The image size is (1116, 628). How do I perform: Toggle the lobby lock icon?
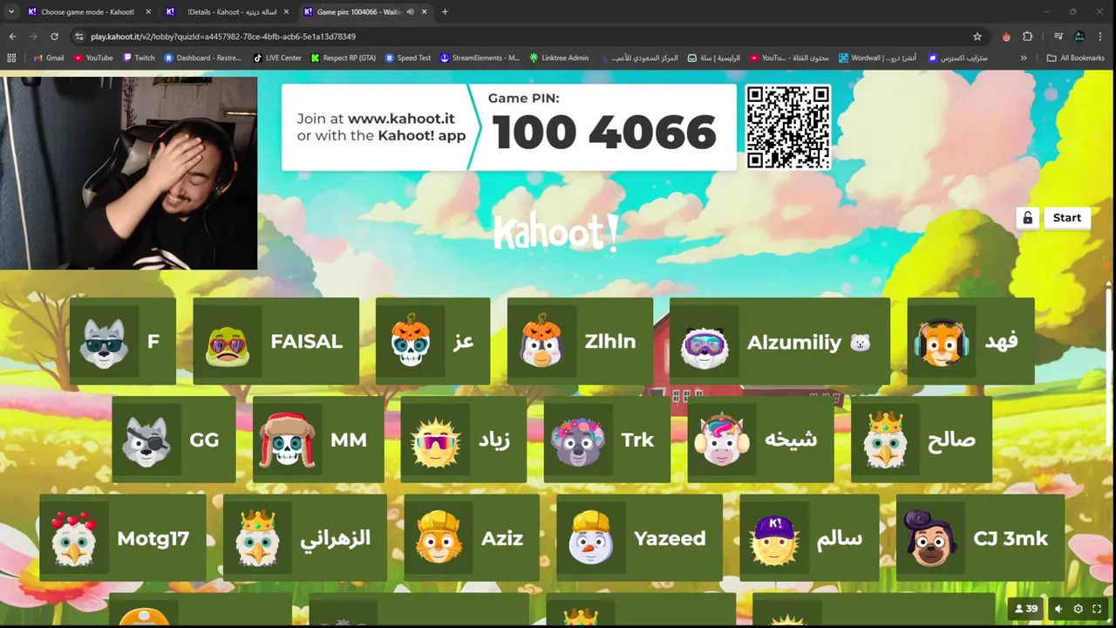(x=1027, y=218)
